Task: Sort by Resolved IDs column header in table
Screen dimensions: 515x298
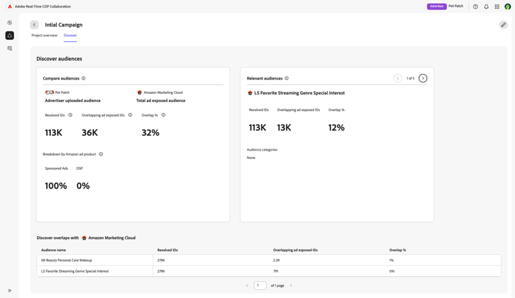Action: [x=168, y=250]
